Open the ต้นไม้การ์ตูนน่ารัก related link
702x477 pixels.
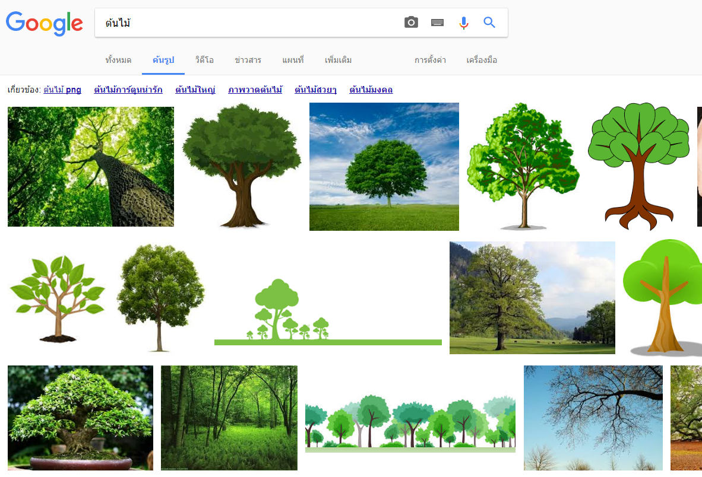point(128,90)
